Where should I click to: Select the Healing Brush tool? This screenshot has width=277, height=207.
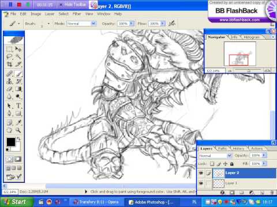pyautogui.click(x=9, y=74)
